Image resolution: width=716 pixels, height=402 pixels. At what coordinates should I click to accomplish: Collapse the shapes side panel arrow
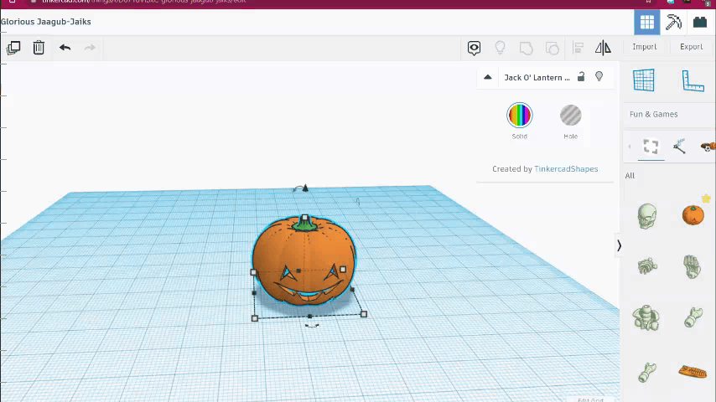619,245
